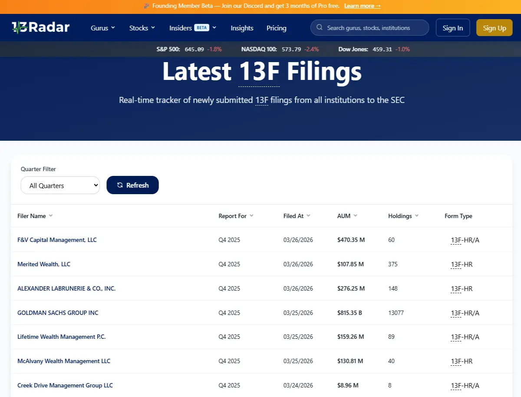Image resolution: width=521 pixels, height=397 pixels.
Task: Open ALEXANDER LABRUNERIE & CO., INC. filing
Action: [66, 288]
